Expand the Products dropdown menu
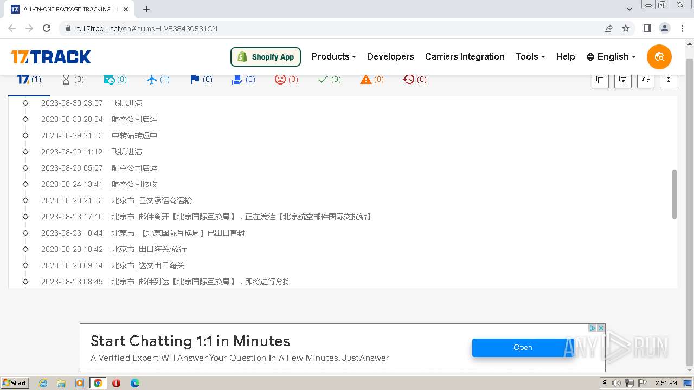 333,56
